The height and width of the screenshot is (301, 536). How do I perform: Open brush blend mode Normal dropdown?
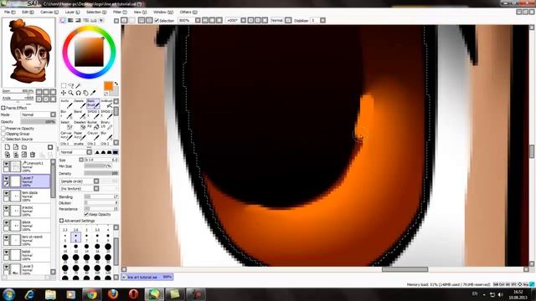(x=90, y=152)
